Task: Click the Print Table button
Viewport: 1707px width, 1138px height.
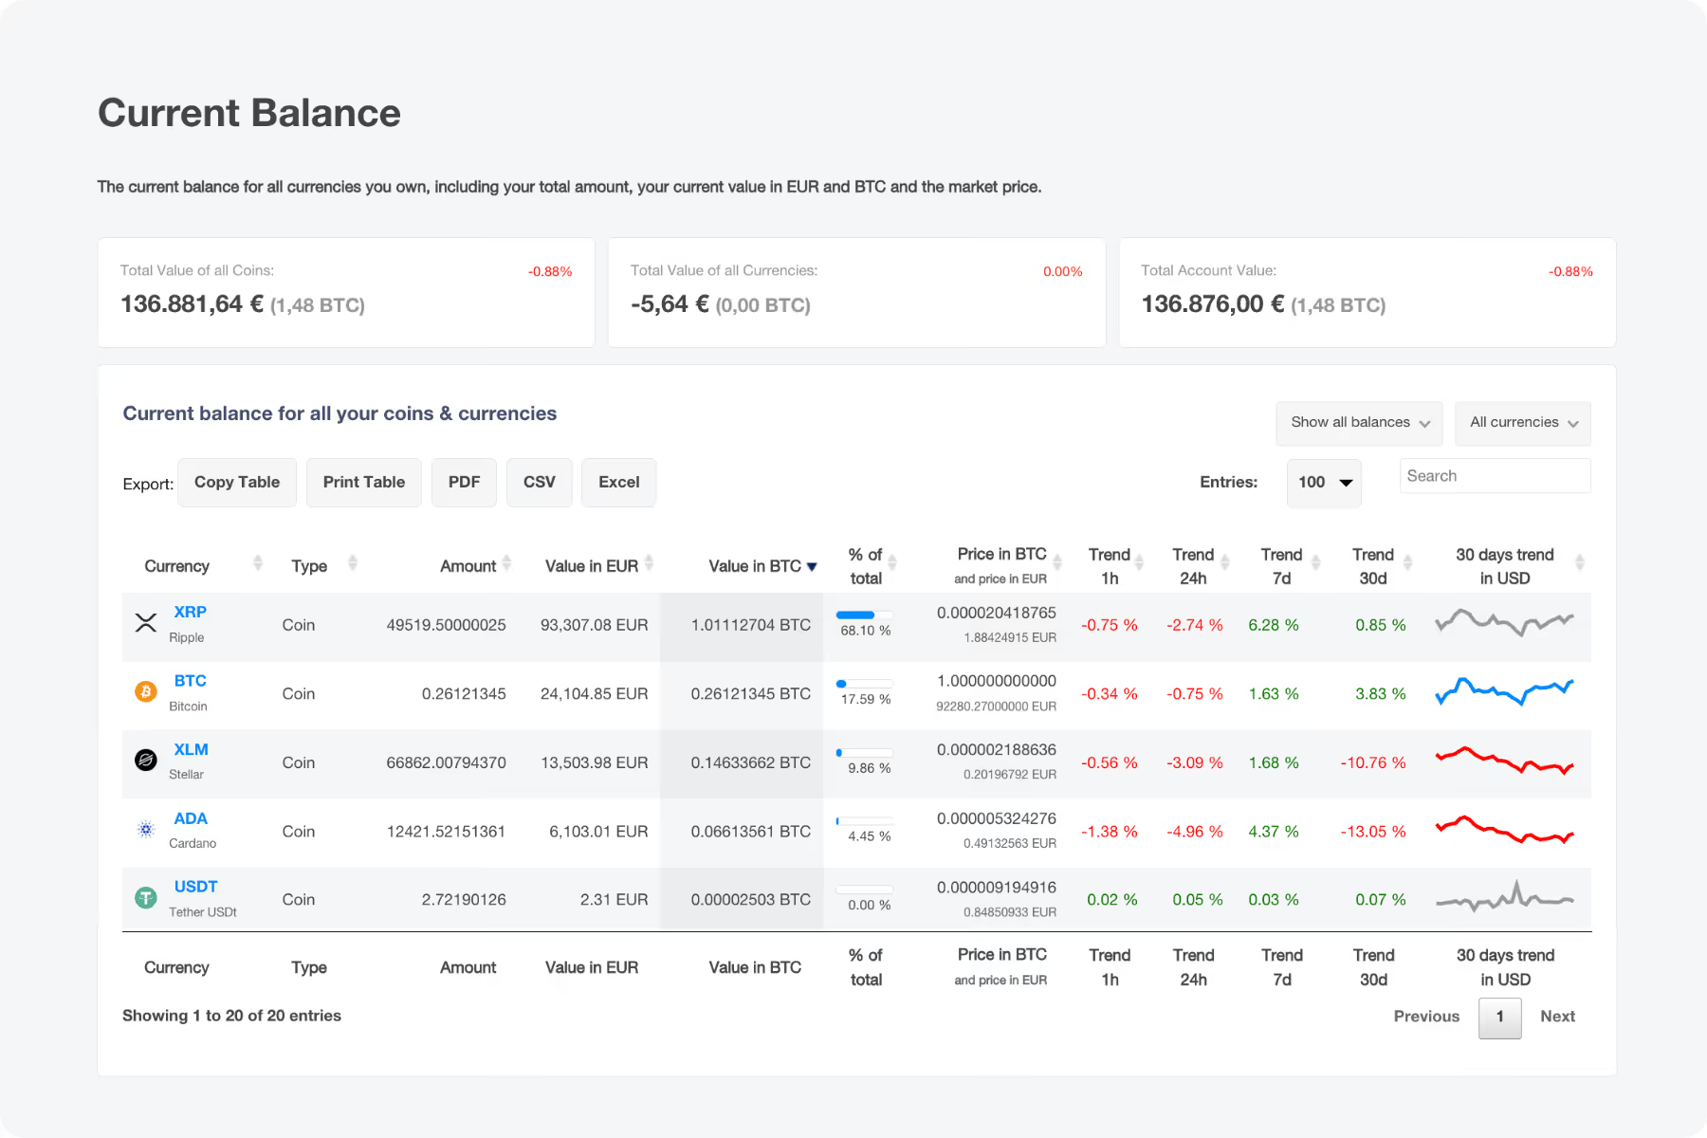Action: click(363, 482)
